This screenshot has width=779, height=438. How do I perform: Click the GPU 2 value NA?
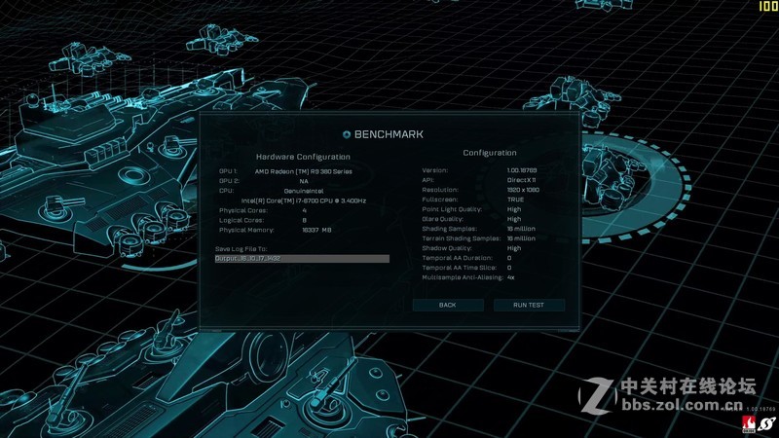pyautogui.click(x=304, y=181)
